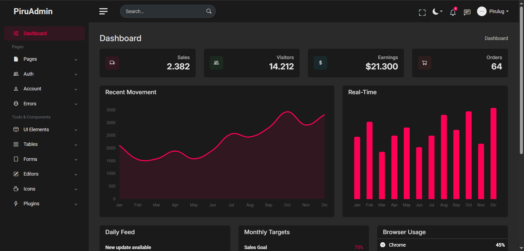The width and height of the screenshot is (524, 251).
Task: Click the Aug bar in Real-Time chart
Action: pos(444,157)
